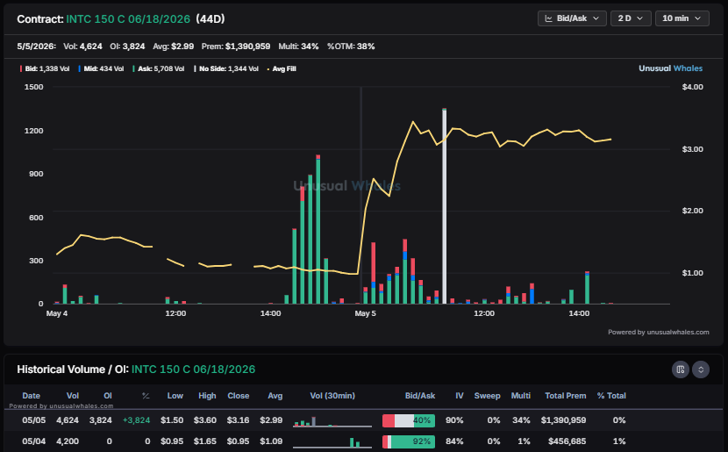Click the INTC 150 C 06/18/2026 contract title
The width and height of the screenshot is (728, 452).
coord(128,19)
